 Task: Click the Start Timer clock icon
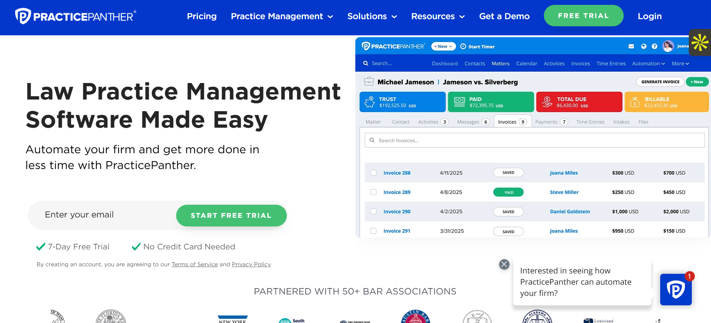tap(463, 47)
